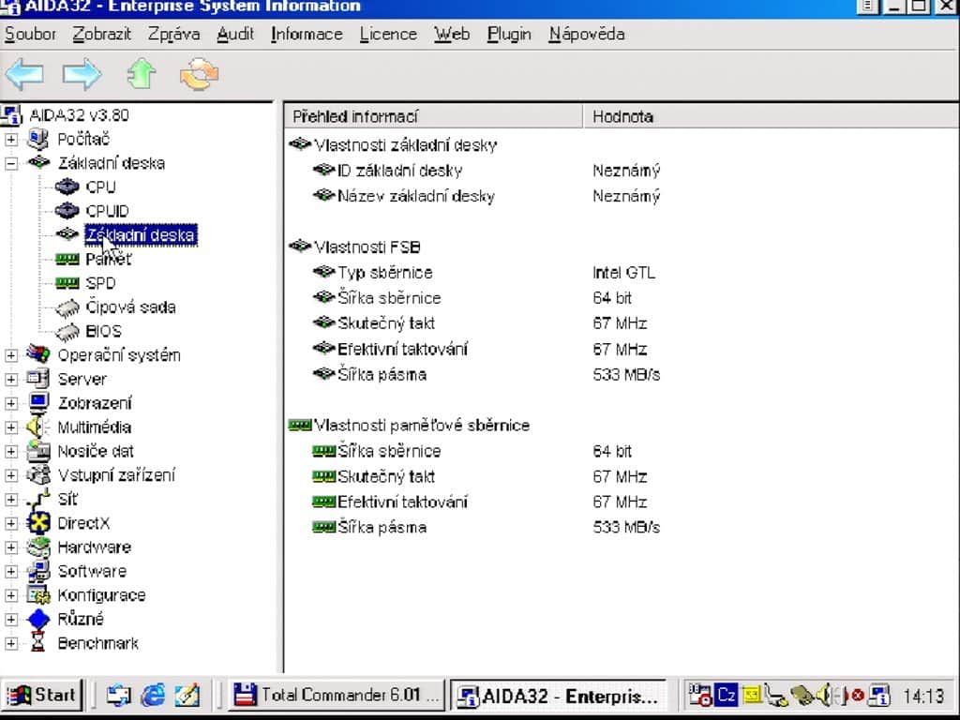Click the Různé blue diamond icon
This screenshot has height=720, width=960.
point(37,619)
